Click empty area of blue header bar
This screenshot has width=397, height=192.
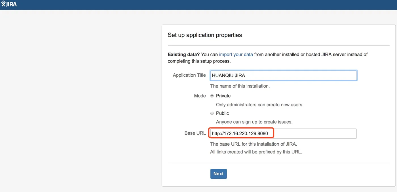click(198, 5)
